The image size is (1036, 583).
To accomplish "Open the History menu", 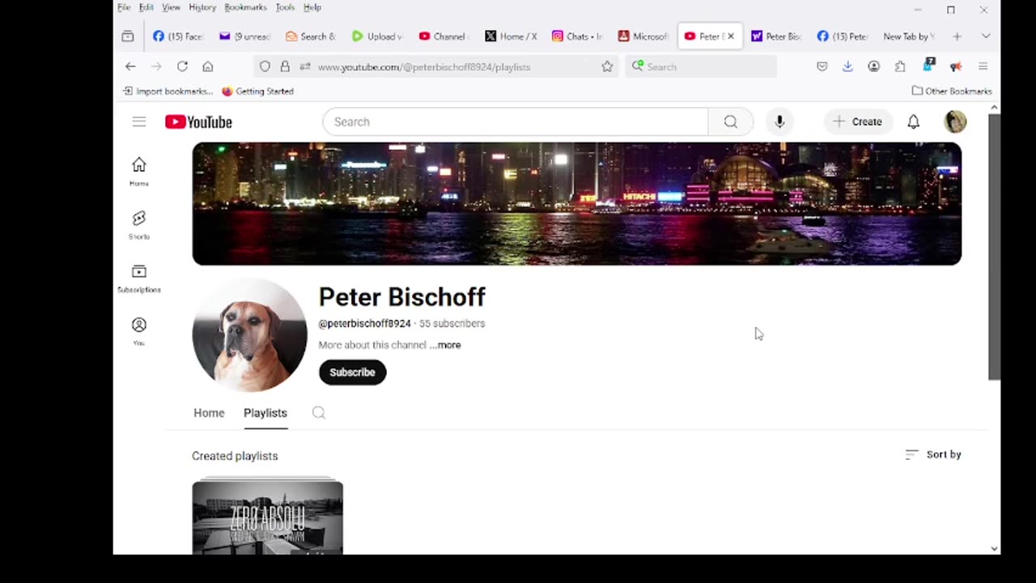I will pos(202,7).
